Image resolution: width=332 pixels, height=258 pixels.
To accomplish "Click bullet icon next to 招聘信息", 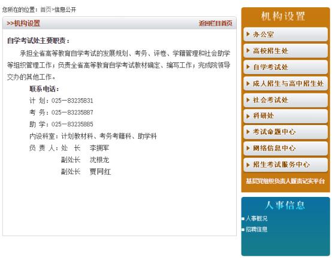I will [243, 230].
